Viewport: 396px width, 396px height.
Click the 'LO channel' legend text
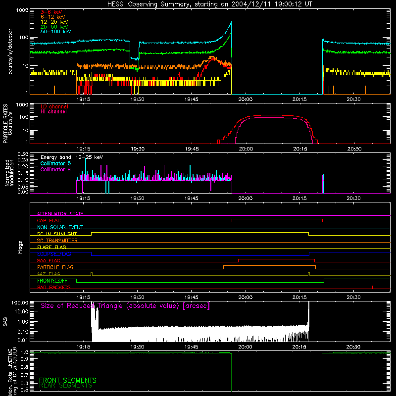pyautogui.click(x=54, y=106)
